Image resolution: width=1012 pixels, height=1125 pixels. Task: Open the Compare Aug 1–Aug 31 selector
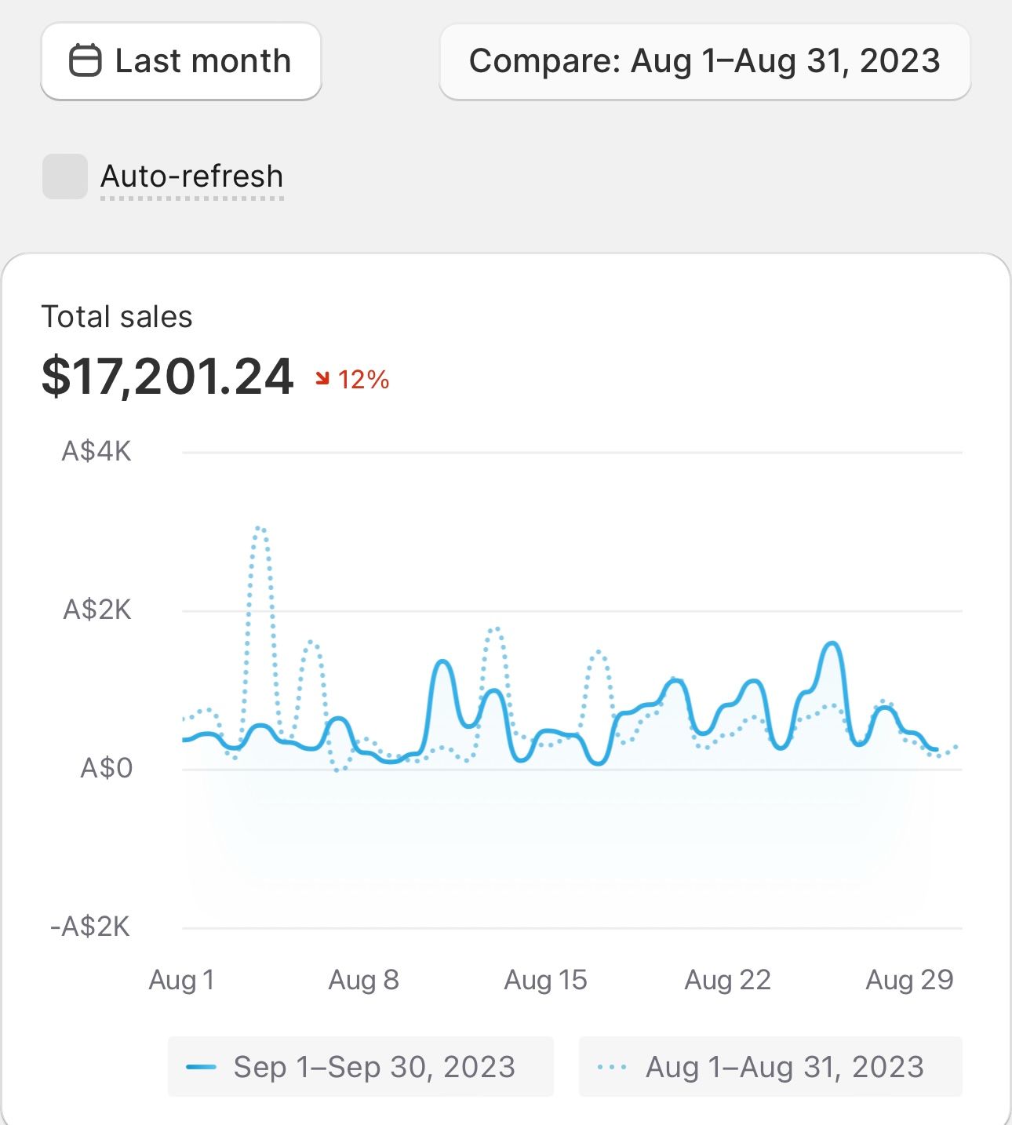[704, 61]
